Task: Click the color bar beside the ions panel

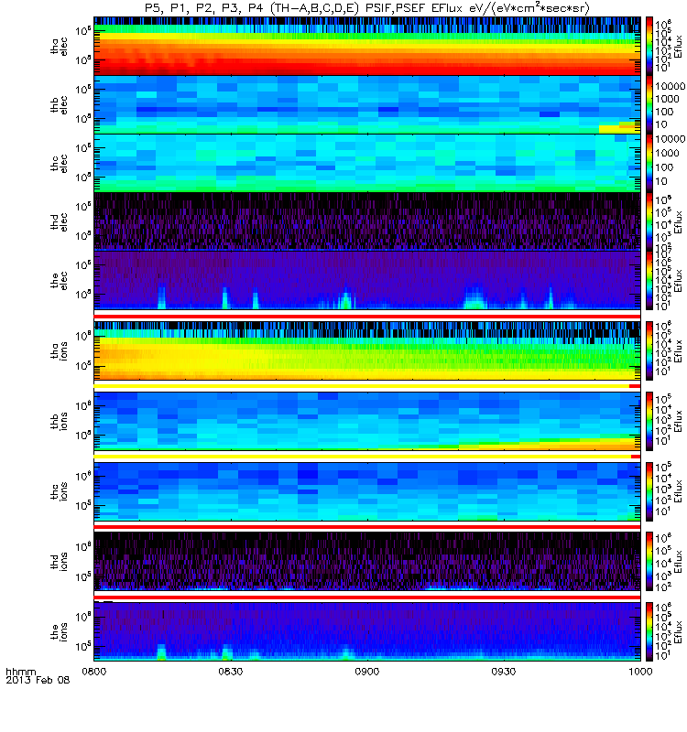Action: coord(649,631)
